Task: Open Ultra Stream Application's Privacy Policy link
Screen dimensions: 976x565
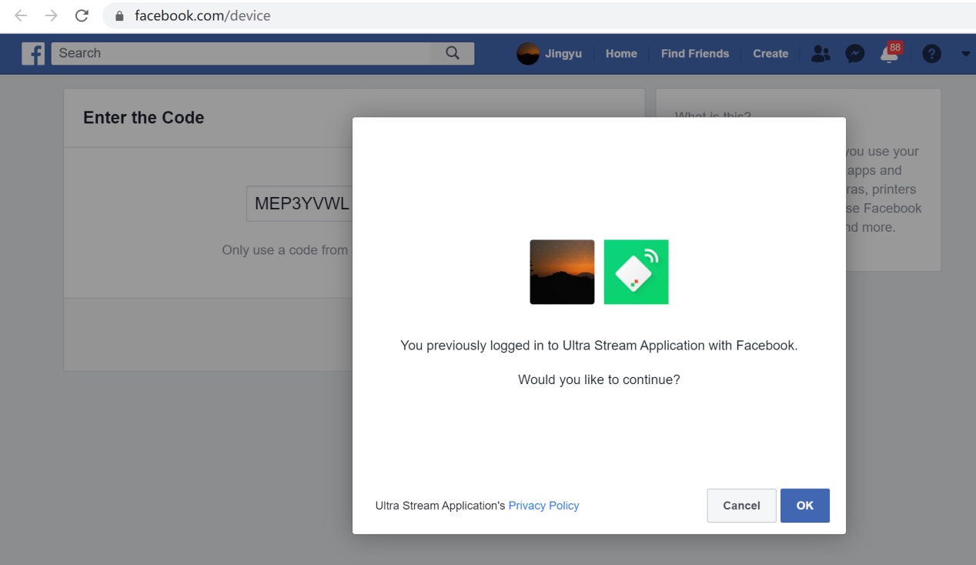Action: coord(543,506)
